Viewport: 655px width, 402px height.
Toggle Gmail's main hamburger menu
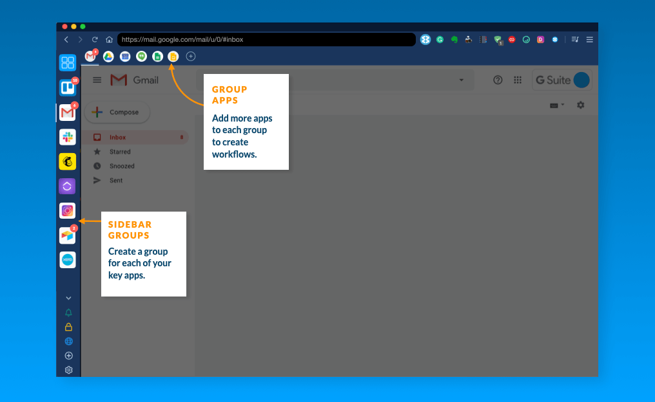[x=97, y=80]
